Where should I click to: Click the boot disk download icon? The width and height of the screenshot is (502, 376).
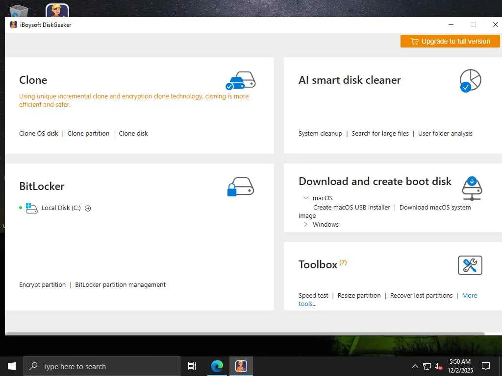click(x=472, y=188)
